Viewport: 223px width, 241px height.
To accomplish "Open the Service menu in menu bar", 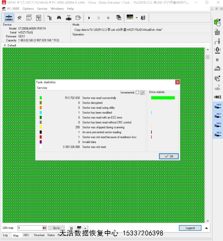I will [42, 8].
